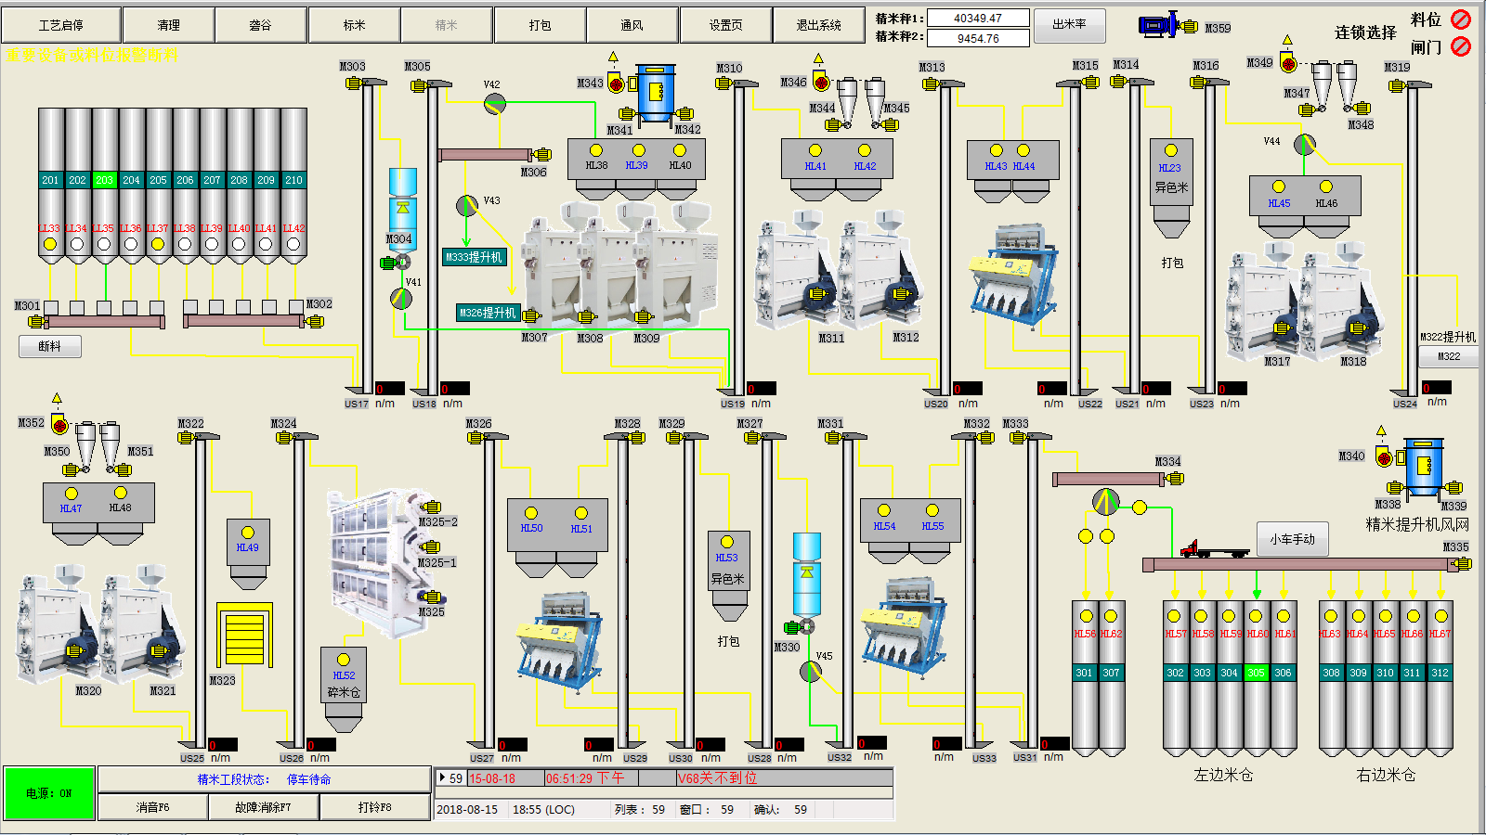This screenshot has width=1486, height=835.
Task: Click the color sorter under HL54 HL55
Action: 904,626
